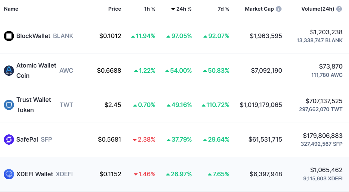Sort by the 1h % column header

click(x=149, y=9)
